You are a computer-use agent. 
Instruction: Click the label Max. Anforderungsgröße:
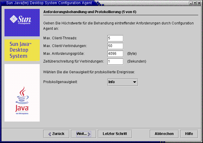point(64,54)
